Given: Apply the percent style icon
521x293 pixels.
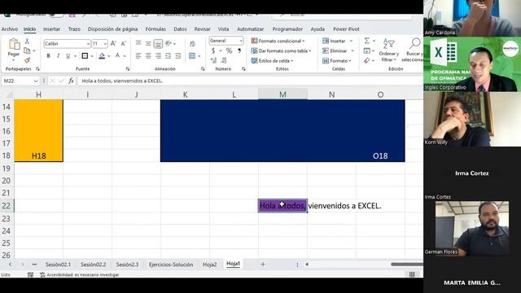Looking at the screenshot, I should coord(229,50).
